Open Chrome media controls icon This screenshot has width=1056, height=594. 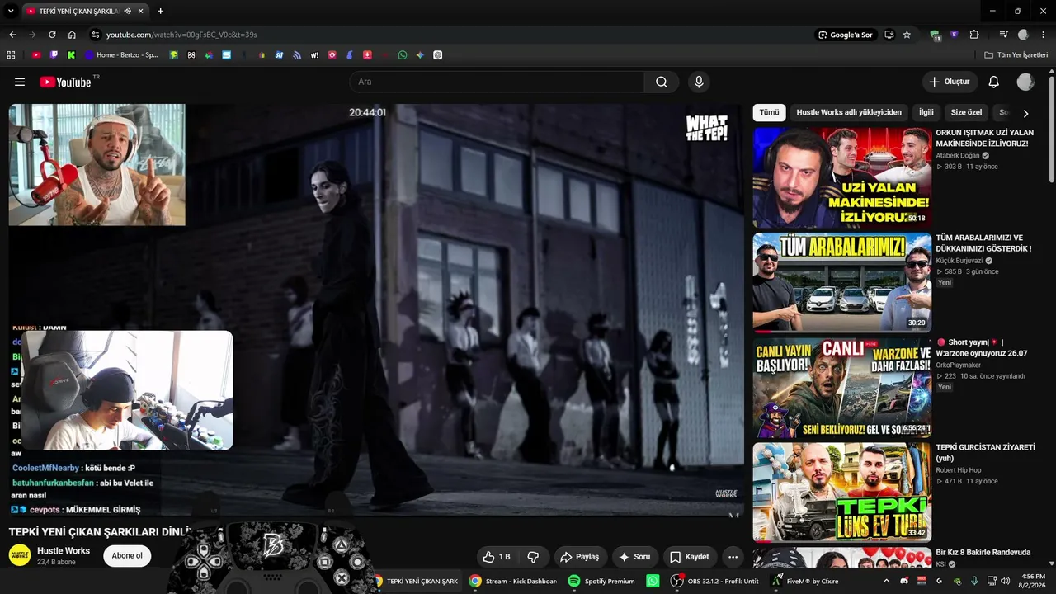click(x=1004, y=35)
